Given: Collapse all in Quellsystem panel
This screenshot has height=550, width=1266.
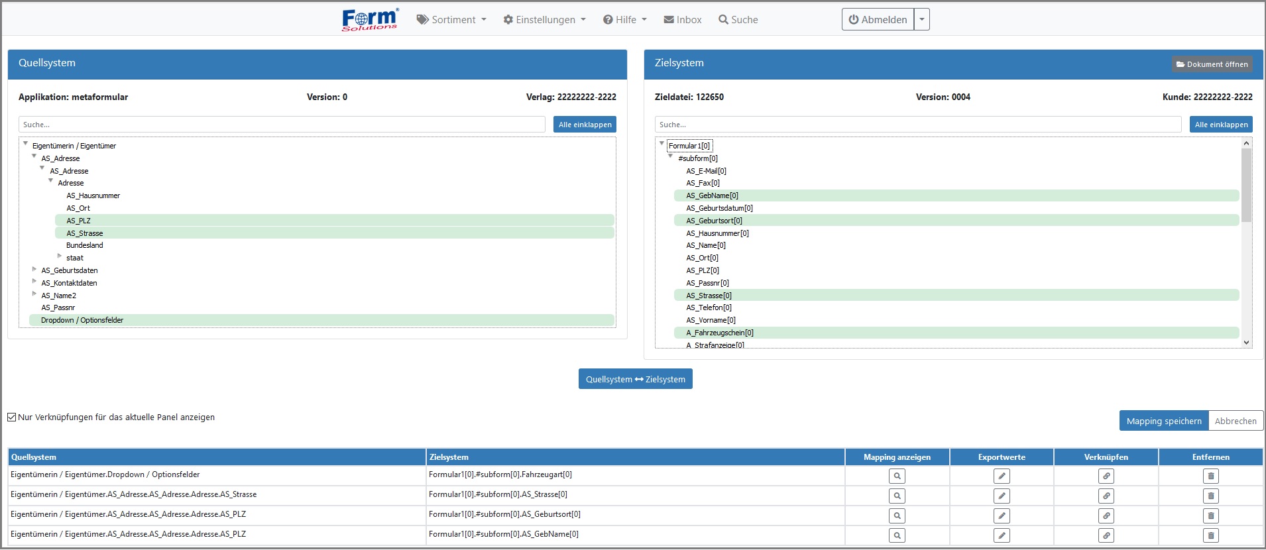Looking at the screenshot, I should coord(585,125).
